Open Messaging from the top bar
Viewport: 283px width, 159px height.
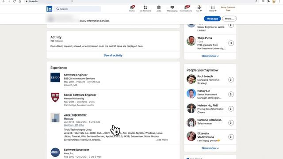[x=172, y=9]
